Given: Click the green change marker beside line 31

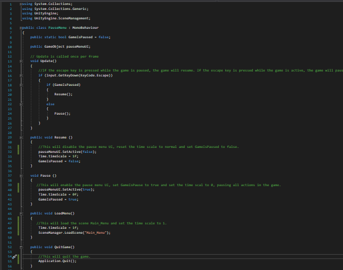Looking at the screenshot, I should pyautogui.click(x=18, y=147).
